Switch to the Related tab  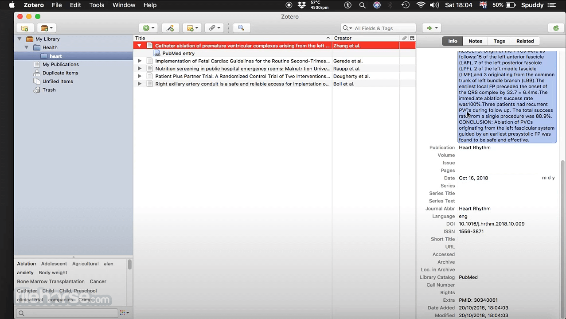(525, 41)
